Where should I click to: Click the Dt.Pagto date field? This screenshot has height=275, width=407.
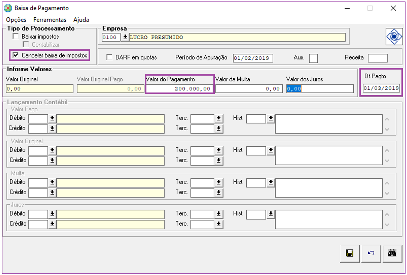(x=381, y=88)
